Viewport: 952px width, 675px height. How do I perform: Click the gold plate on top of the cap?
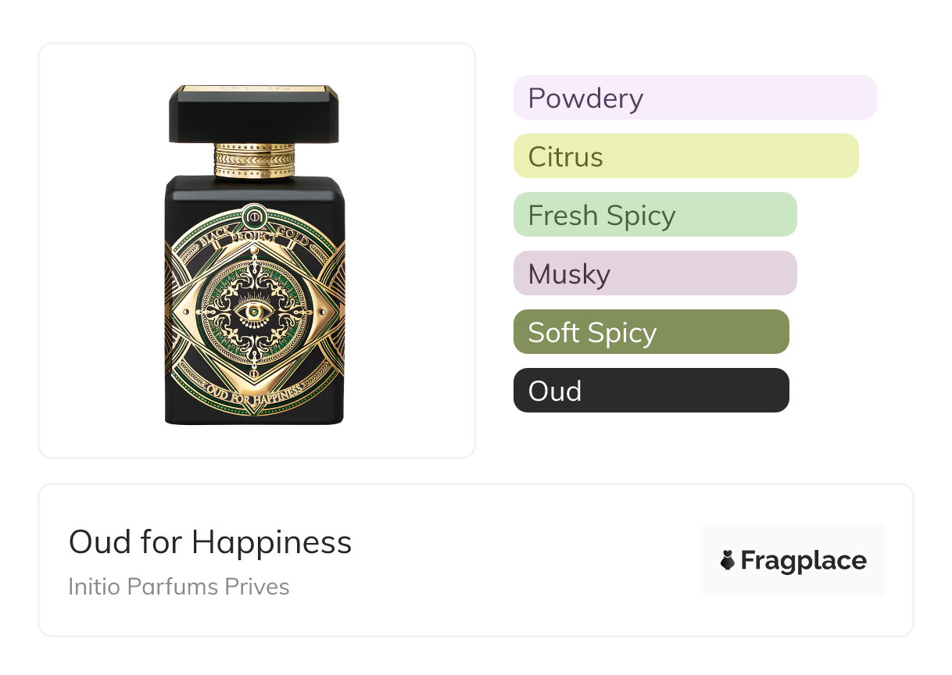254,89
